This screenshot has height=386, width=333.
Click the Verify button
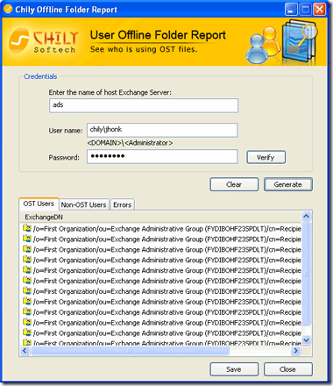coord(266,157)
